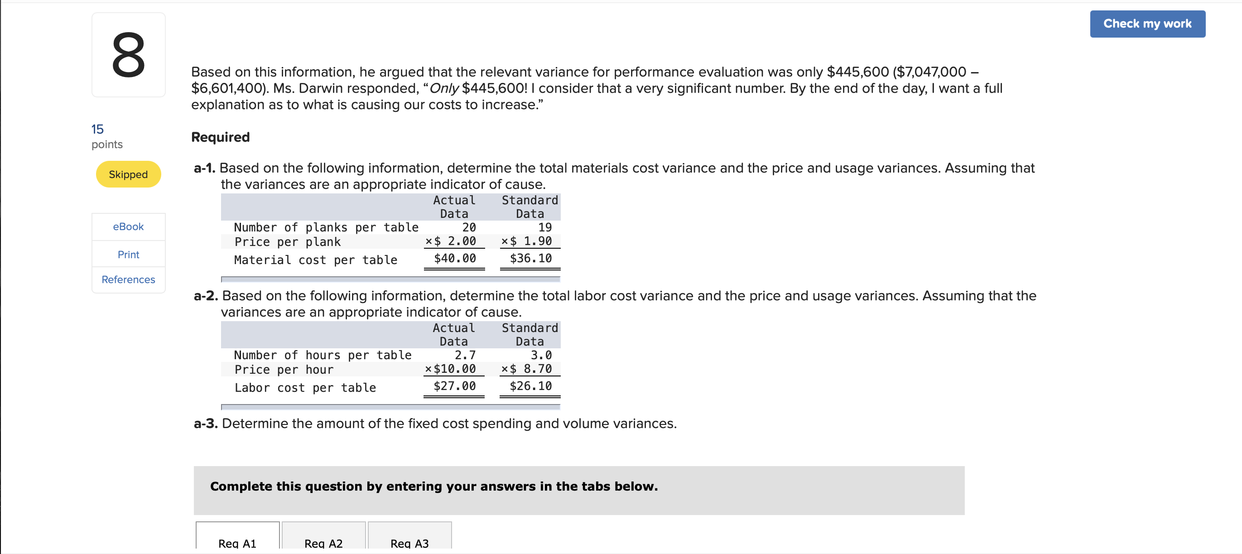
Task: Select the materials cost data table
Action: click(x=390, y=231)
